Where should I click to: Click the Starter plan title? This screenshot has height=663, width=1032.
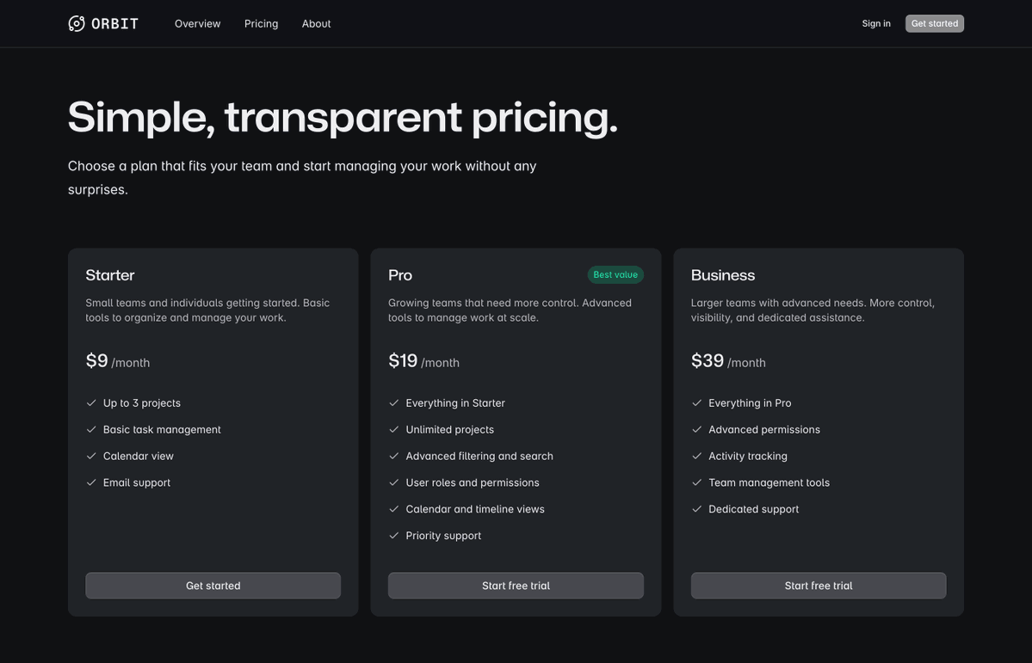[110, 275]
